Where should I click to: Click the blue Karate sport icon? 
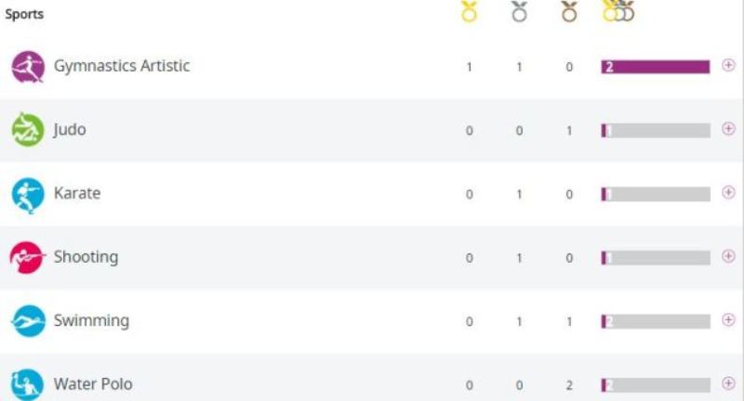(28, 195)
